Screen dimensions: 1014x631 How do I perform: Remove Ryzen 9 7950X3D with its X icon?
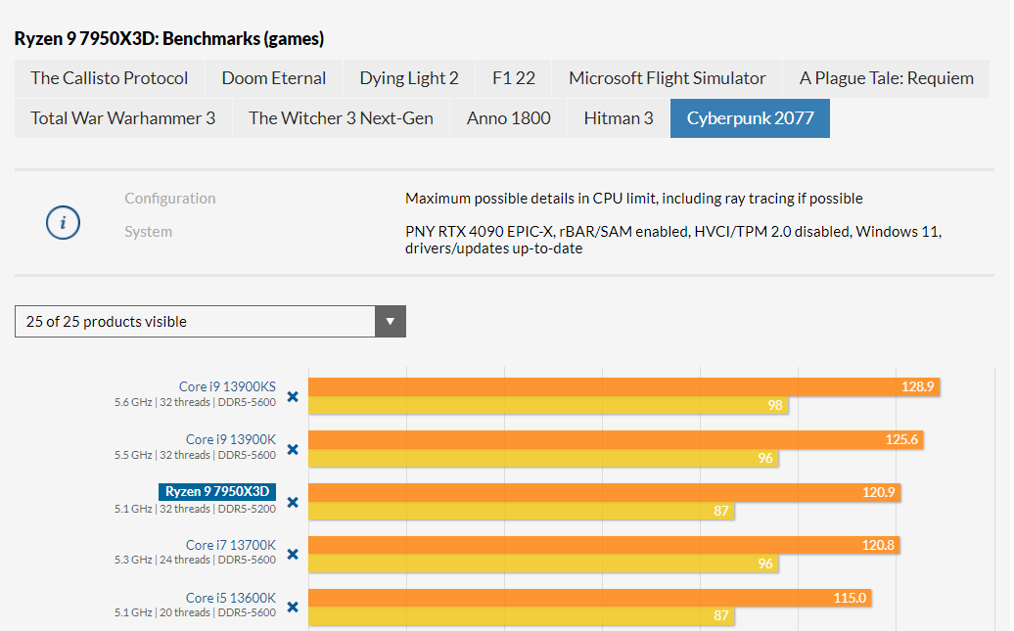coord(293,502)
